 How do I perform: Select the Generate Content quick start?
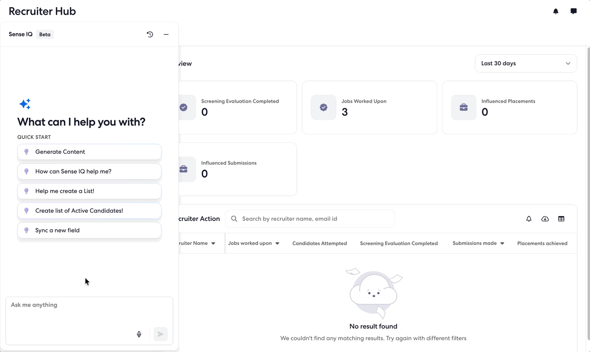89,152
